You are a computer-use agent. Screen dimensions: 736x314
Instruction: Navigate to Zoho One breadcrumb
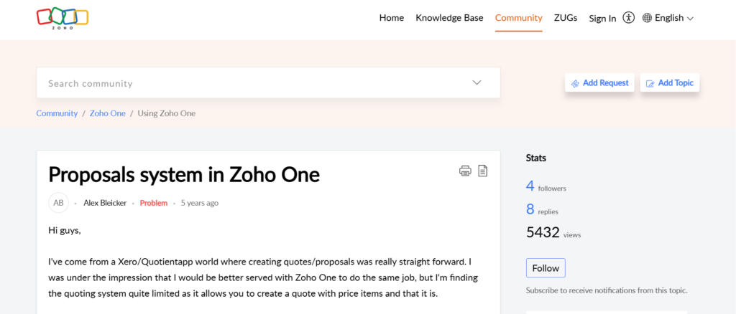pyautogui.click(x=108, y=113)
